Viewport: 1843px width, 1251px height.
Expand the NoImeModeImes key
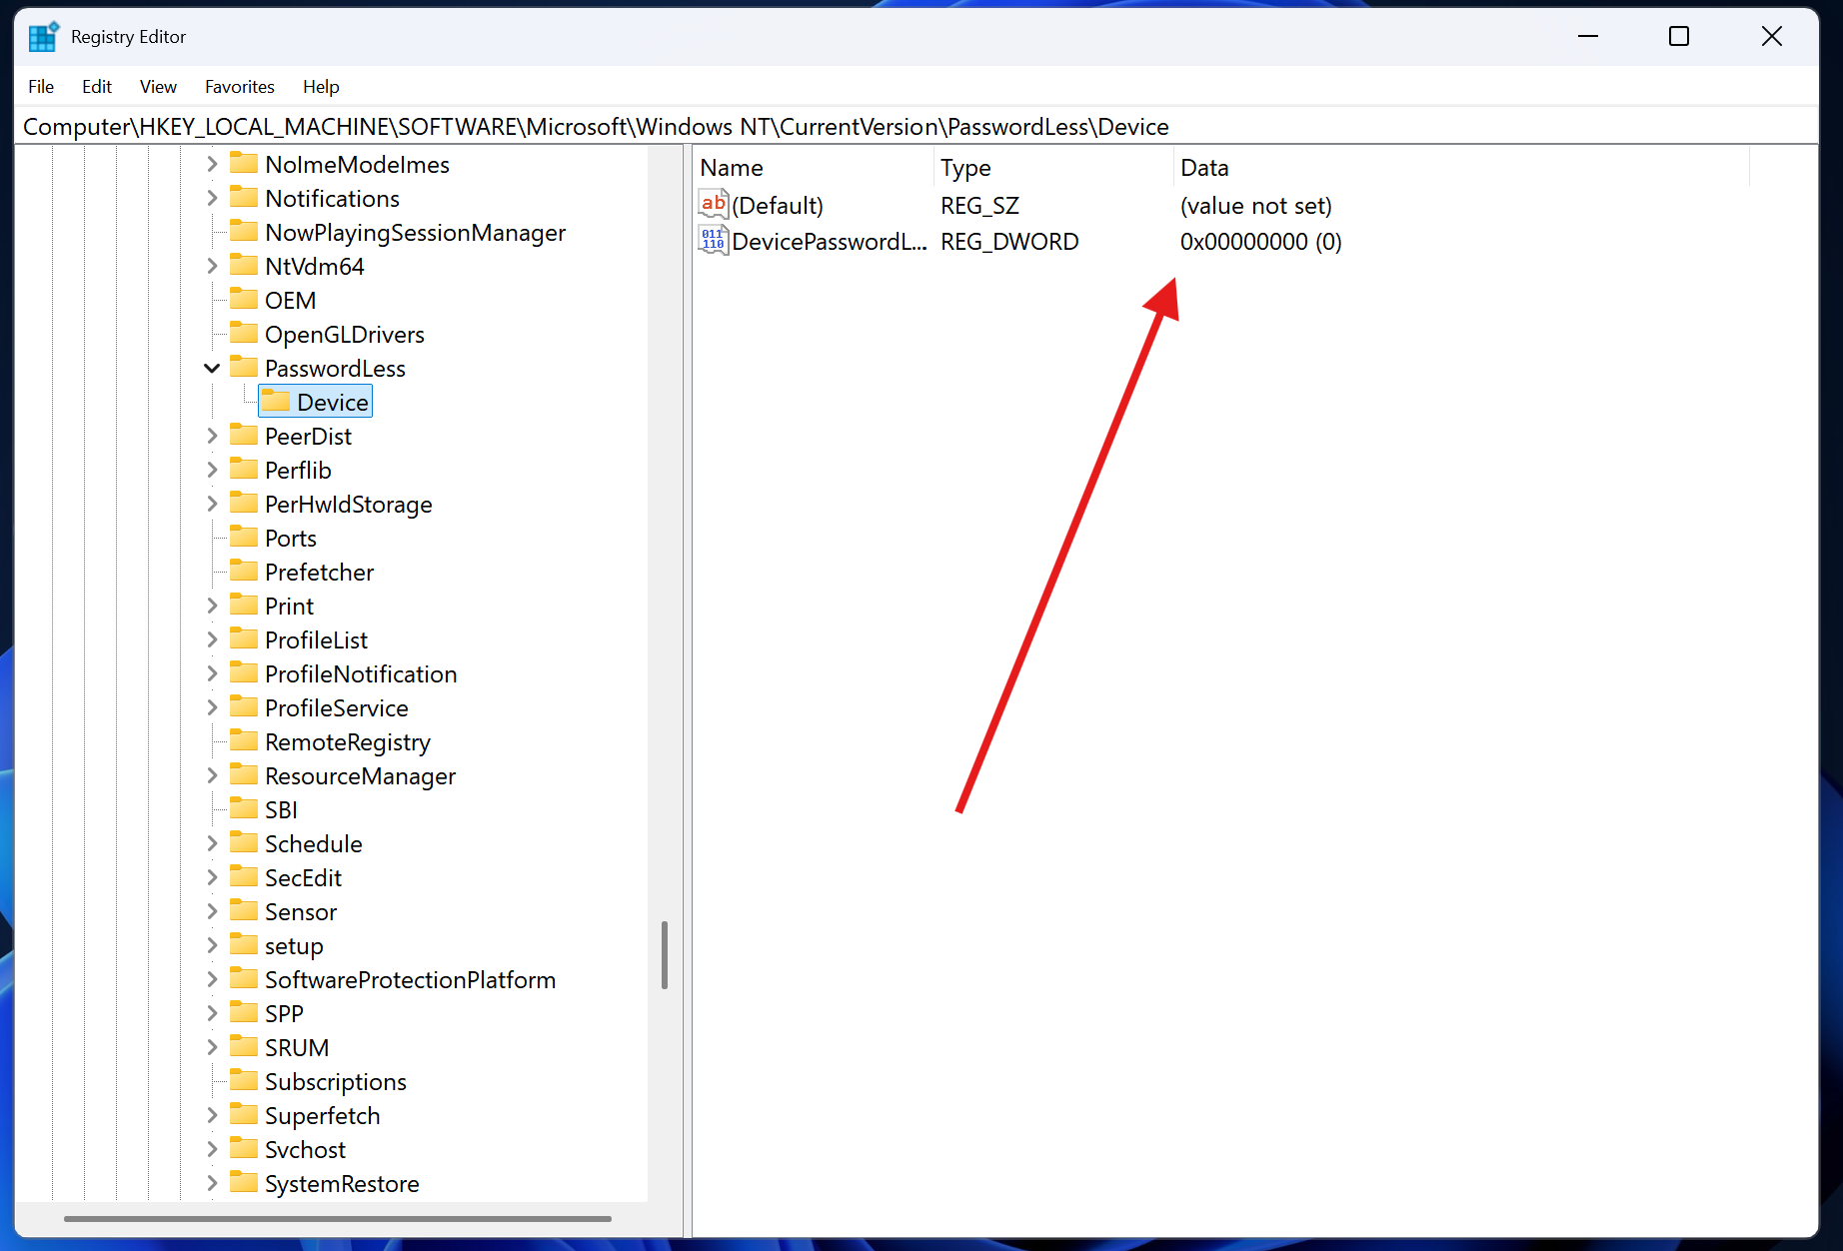212,164
